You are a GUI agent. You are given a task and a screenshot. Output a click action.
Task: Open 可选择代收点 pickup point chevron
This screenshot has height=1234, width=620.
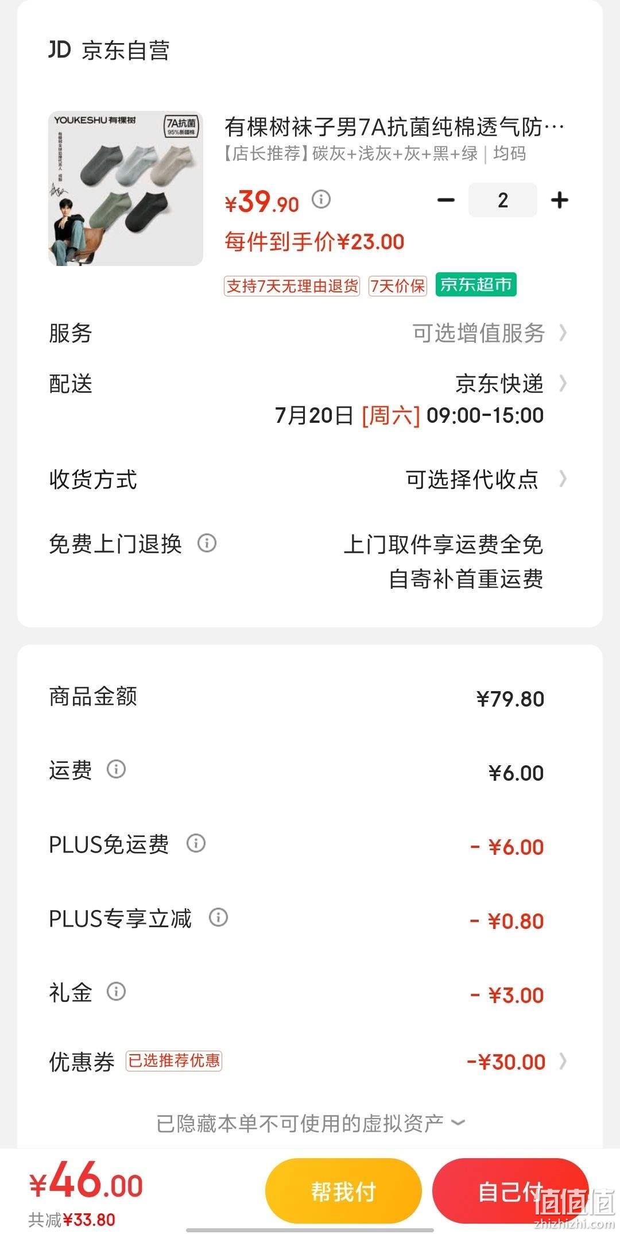pyautogui.click(x=563, y=479)
